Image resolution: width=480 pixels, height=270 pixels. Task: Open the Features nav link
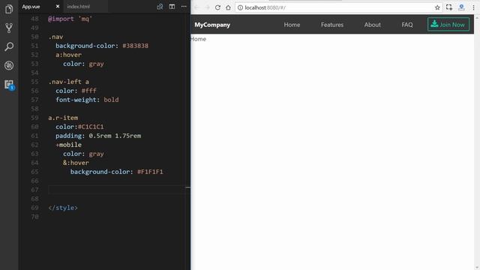331,25
